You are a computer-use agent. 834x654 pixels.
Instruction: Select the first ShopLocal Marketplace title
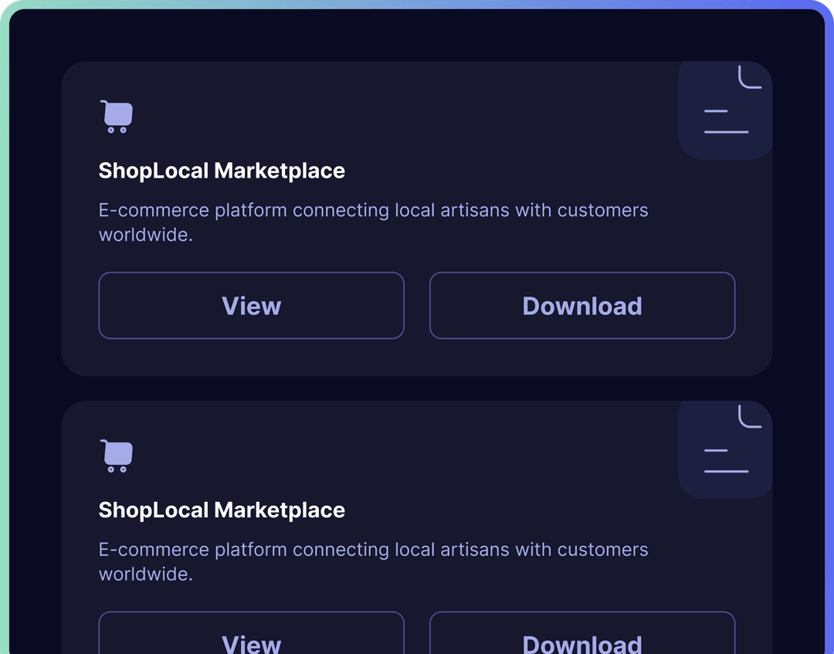pyautogui.click(x=222, y=171)
